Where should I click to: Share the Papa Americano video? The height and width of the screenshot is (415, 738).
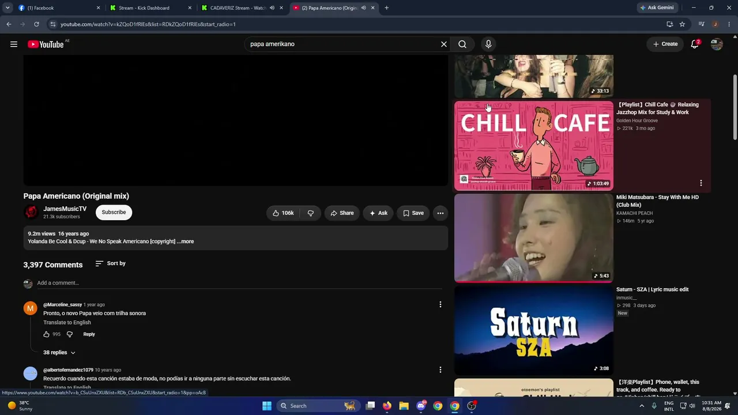[x=342, y=213]
